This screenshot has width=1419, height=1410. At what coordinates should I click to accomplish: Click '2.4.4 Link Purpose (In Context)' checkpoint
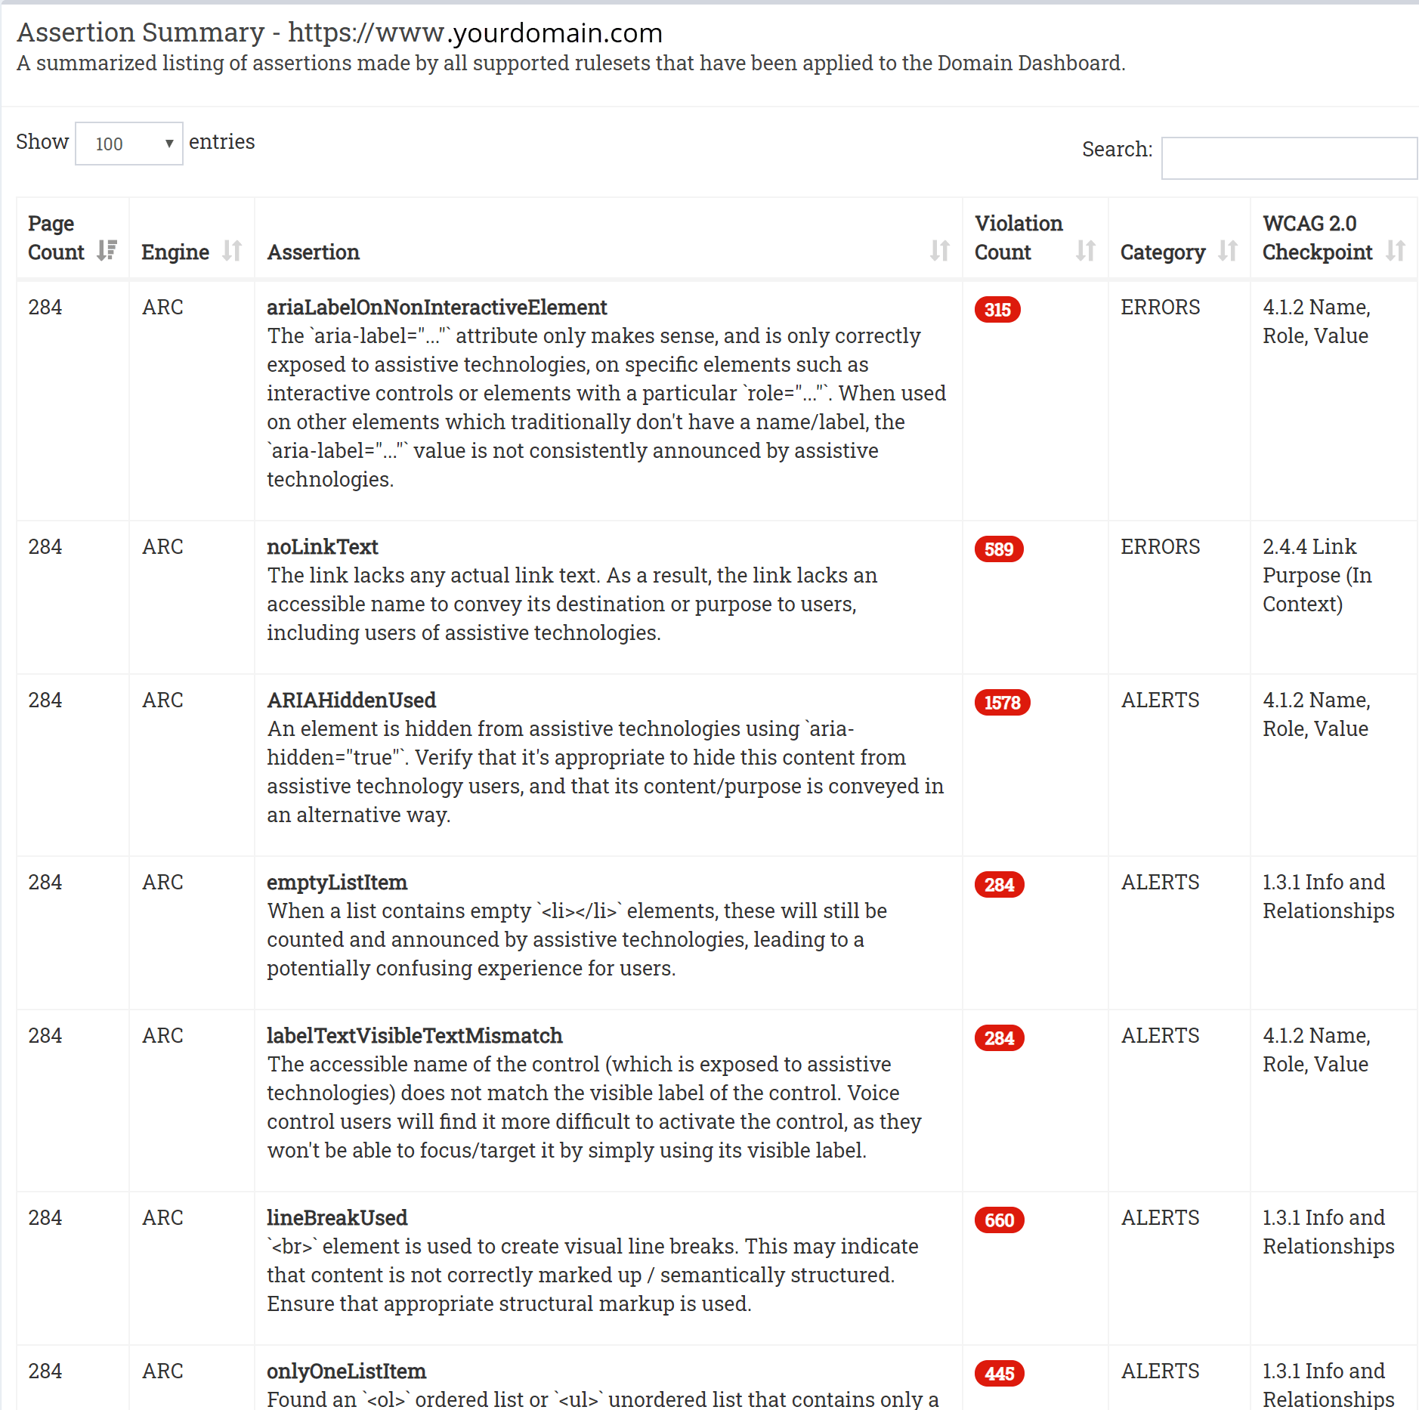point(1317,576)
